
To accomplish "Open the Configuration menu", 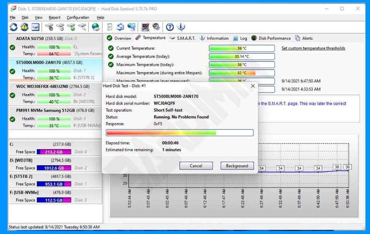I will pos(78,17).
